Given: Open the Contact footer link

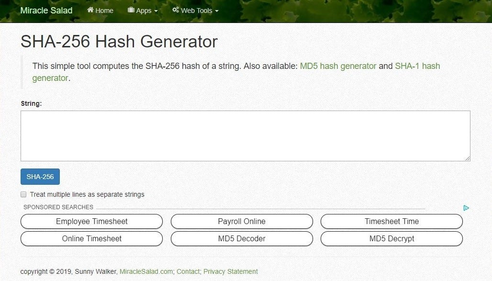Looking at the screenshot, I should [188, 271].
